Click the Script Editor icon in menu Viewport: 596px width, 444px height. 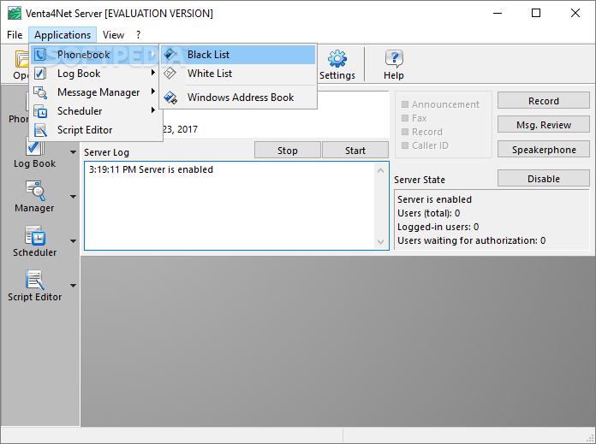pos(40,130)
